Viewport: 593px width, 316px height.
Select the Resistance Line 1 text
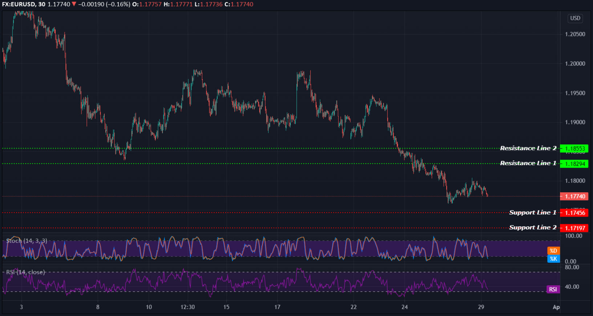tap(528, 163)
